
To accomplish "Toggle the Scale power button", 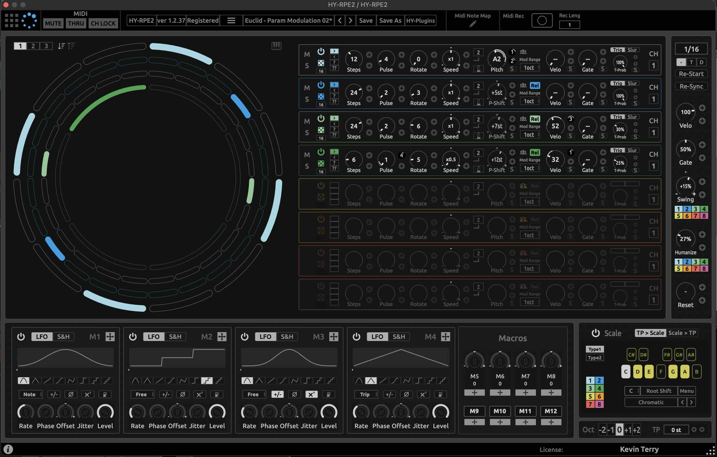I will point(595,333).
